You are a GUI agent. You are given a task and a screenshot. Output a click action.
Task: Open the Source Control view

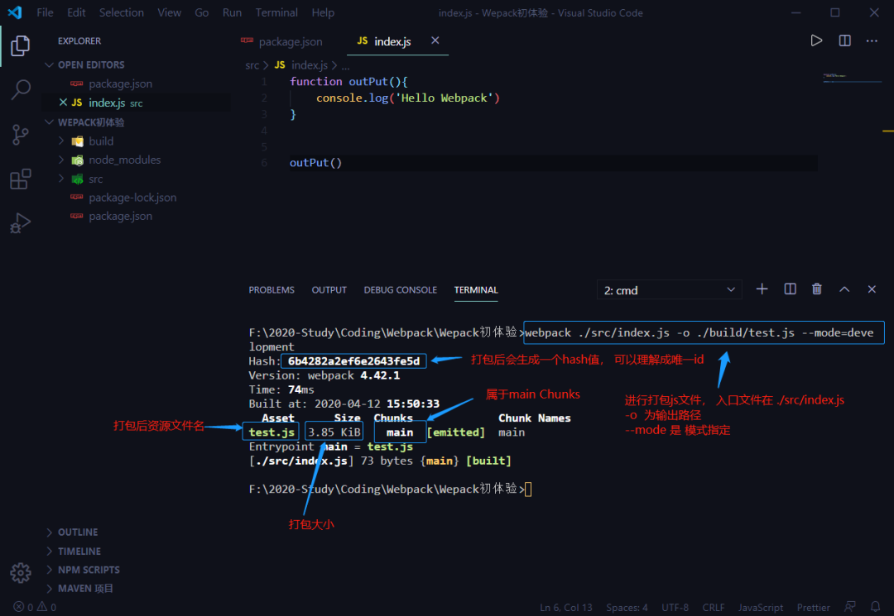coord(21,135)
